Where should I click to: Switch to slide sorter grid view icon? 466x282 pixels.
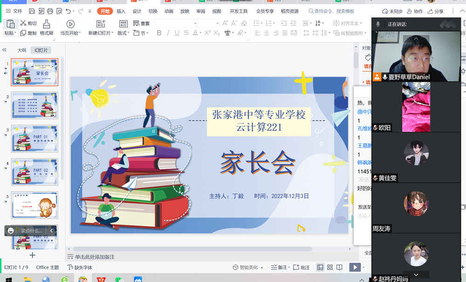click(x=330, y=268)
